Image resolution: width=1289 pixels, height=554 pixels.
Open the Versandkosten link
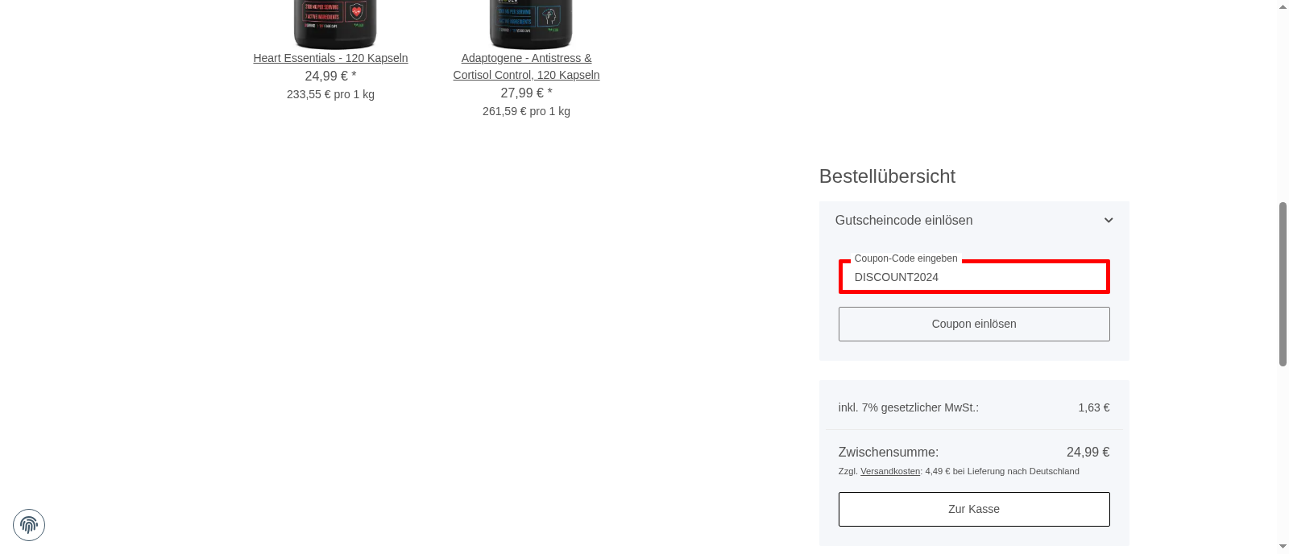coord(889,471)
